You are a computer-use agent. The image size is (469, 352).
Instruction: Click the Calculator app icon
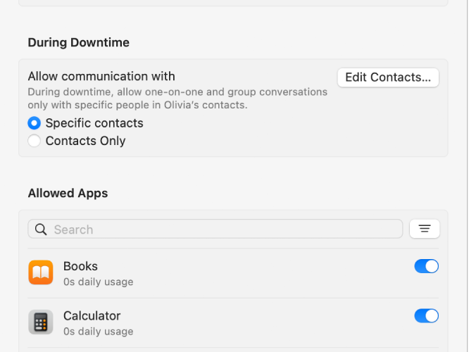point(41,322)
